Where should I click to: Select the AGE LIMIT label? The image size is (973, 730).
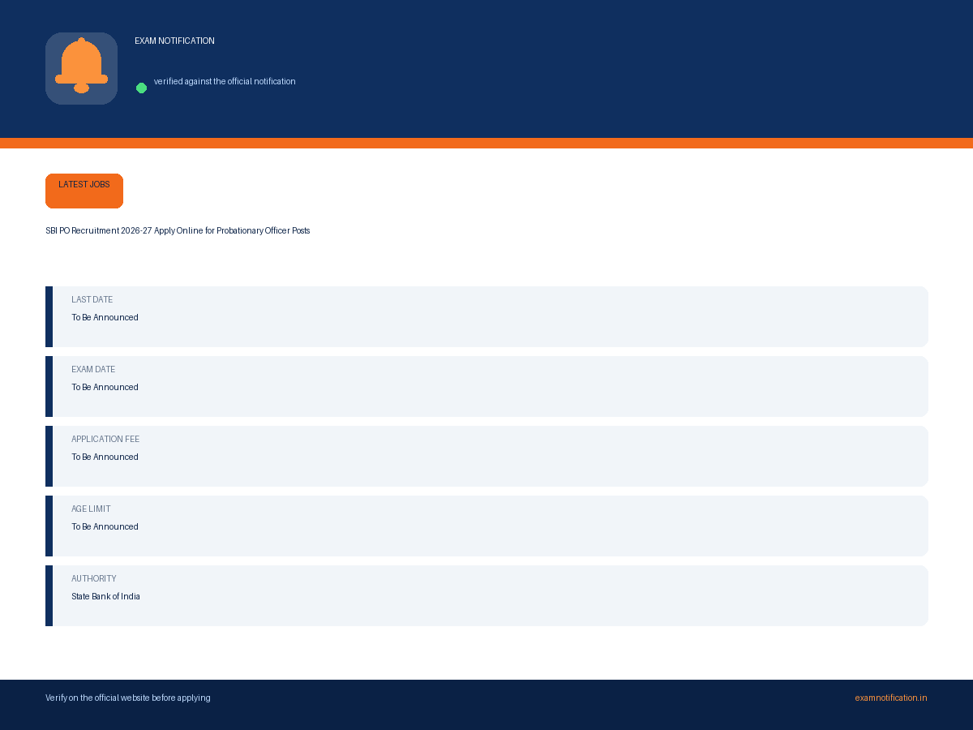91,509
